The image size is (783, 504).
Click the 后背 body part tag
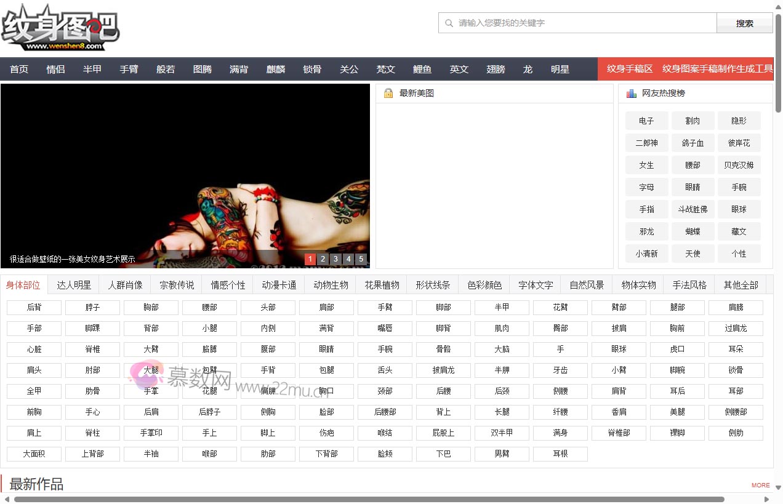tap(34, 308)
